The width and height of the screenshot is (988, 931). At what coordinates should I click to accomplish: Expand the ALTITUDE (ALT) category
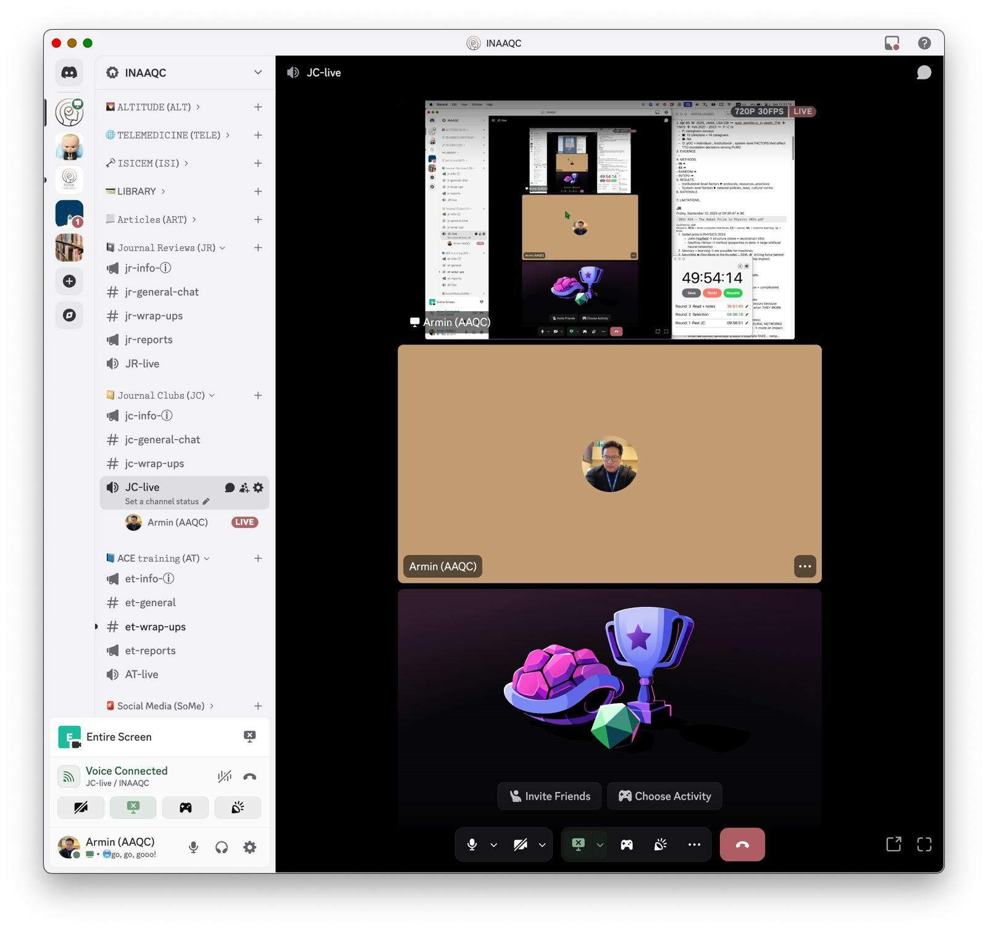[154, 107]
